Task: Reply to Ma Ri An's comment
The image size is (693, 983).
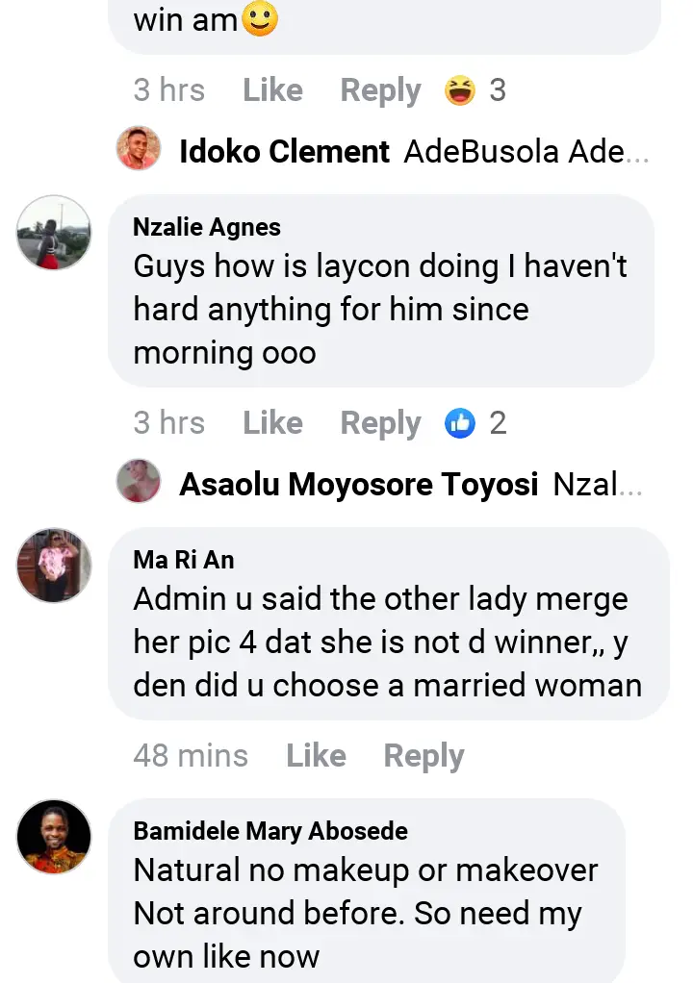Action: [423, 756]
